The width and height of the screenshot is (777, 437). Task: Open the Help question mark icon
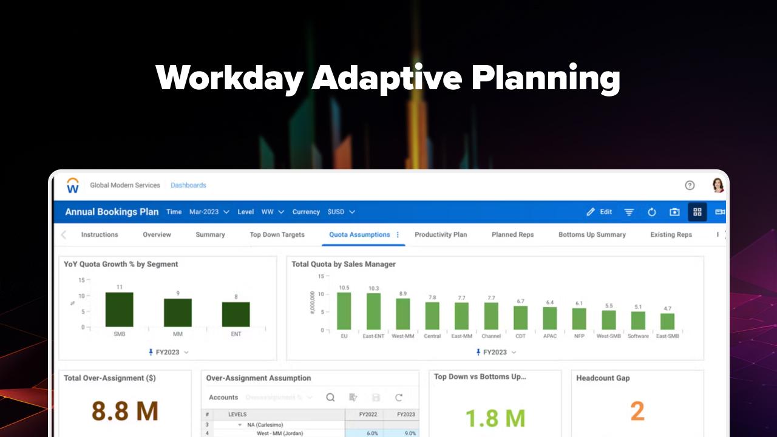[690, 185]
